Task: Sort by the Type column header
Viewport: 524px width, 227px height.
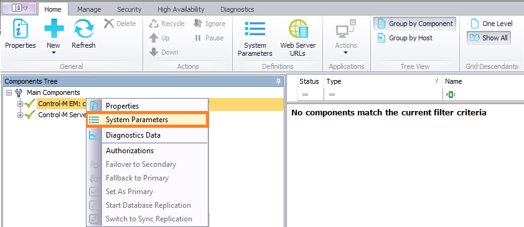Action: [383, 81]
